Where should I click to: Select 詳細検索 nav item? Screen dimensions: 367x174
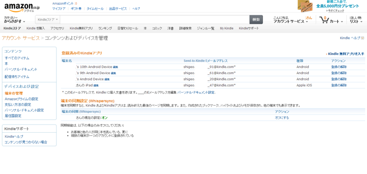click(x=185, y=28)
